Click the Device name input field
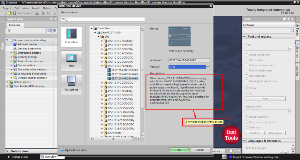 [x=103, y=19]
